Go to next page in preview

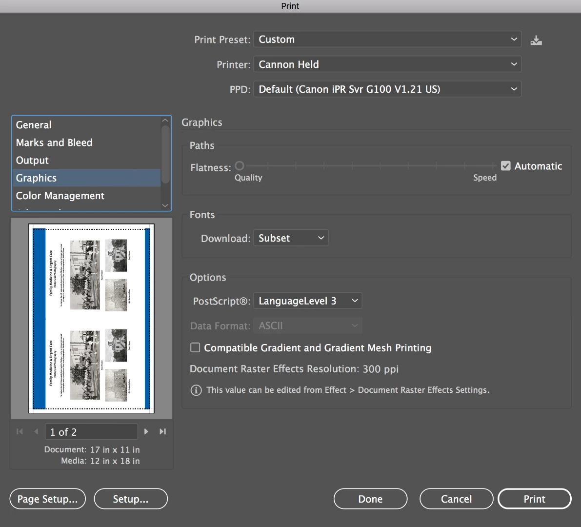click(146, 431)
